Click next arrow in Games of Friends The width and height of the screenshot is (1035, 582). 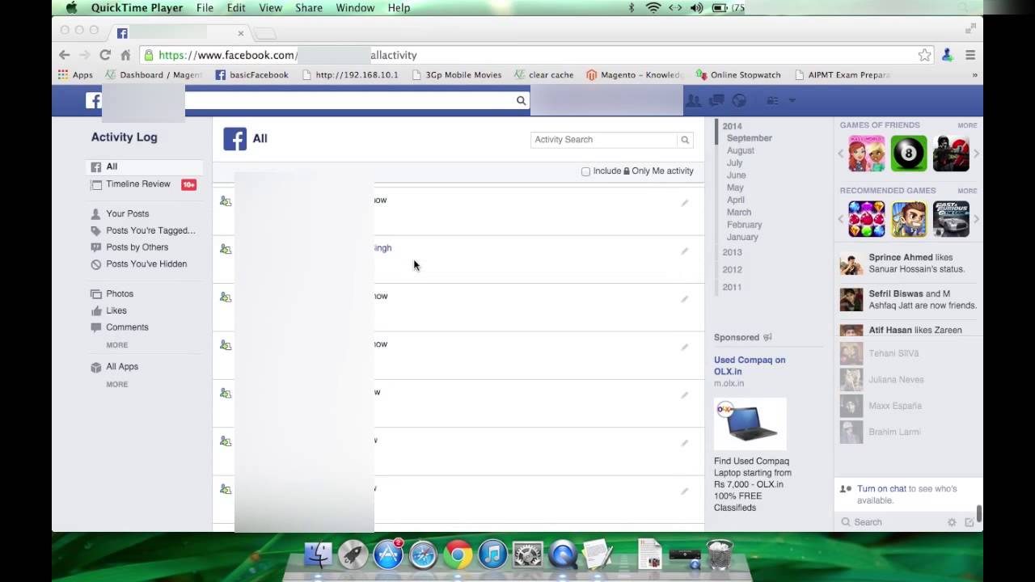click(976, 154)
